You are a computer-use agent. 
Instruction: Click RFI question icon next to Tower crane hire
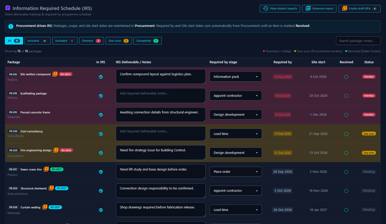click(46, 169)
